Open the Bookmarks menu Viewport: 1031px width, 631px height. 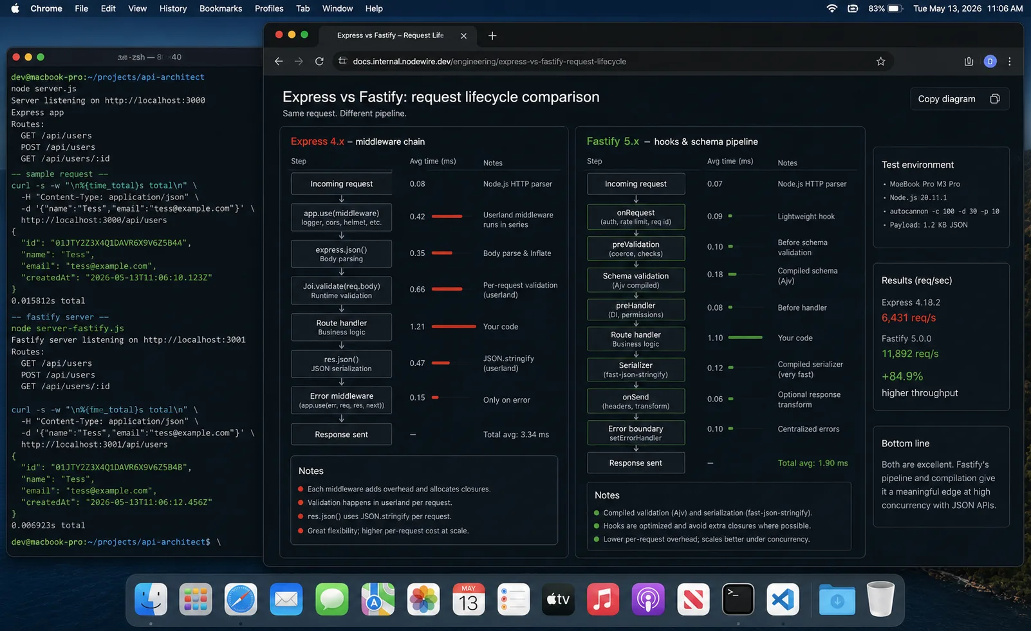[221, 8]
